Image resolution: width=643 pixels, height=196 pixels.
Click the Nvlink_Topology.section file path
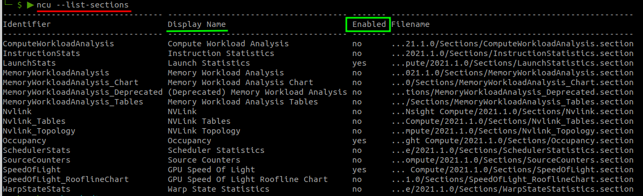512,131
